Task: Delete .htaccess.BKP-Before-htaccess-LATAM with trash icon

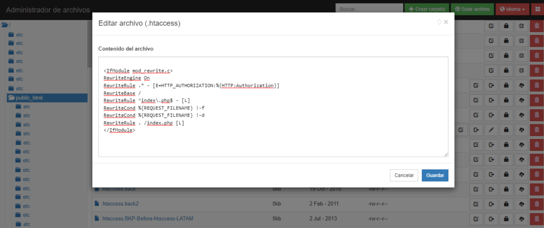Action: click(537, 218)
